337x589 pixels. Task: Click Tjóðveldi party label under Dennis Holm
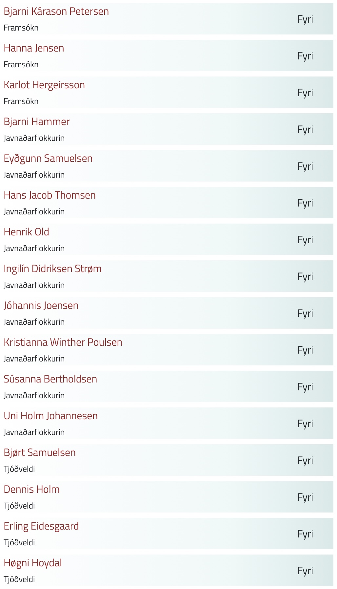click(x=19, y=506)
